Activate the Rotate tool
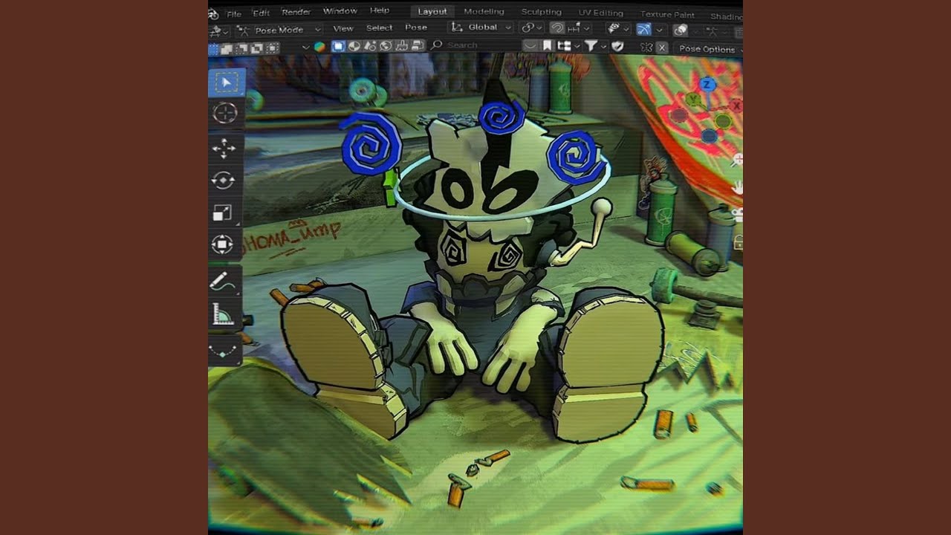This screenshot has height=535, width=951. pyautogui.click(x=224, y=181)
